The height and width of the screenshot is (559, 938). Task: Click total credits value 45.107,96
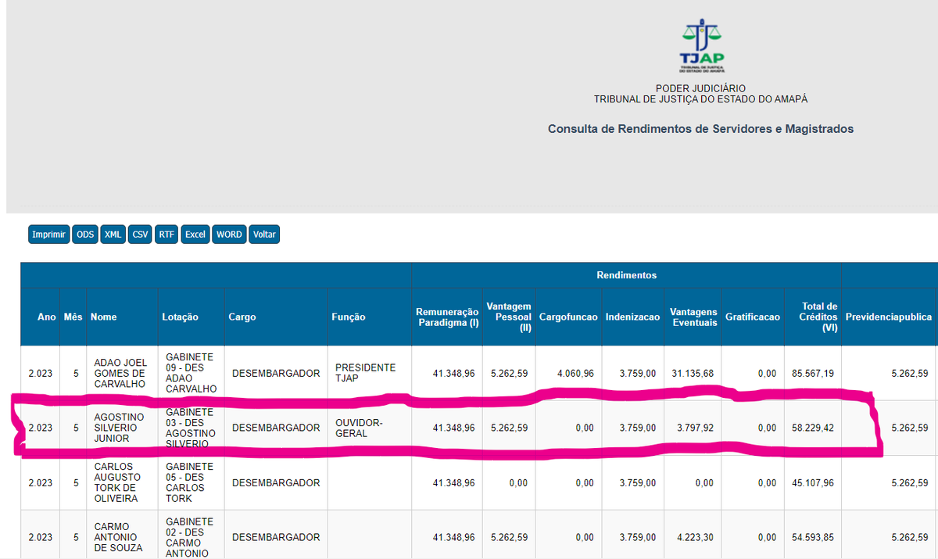click(813, 482)
